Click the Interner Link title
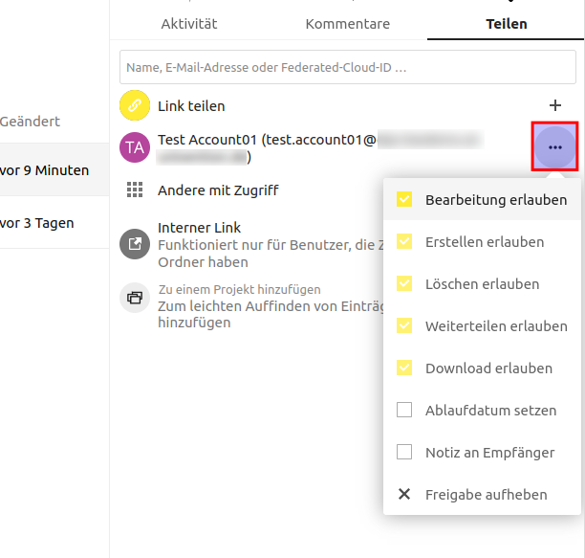 point(199,228)
